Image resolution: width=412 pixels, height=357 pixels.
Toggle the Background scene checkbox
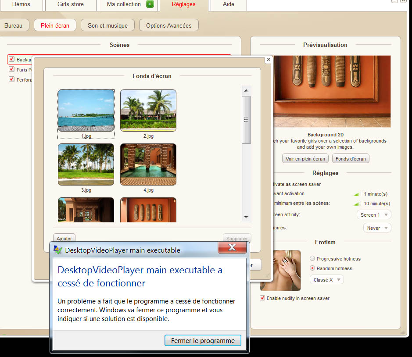[x=11, y=59]
